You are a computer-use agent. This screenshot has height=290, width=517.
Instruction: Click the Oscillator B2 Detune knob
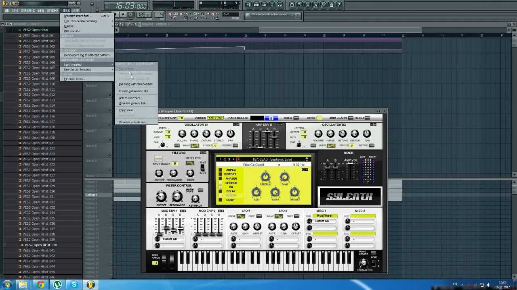click(343, 134)
